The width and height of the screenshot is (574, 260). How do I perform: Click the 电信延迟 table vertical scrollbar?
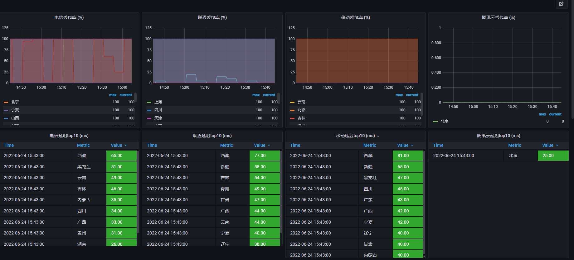pos(138,192)
